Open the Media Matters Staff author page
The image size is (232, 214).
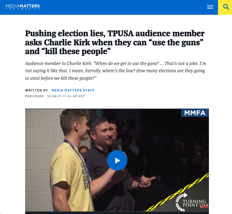tap(73, 90)
